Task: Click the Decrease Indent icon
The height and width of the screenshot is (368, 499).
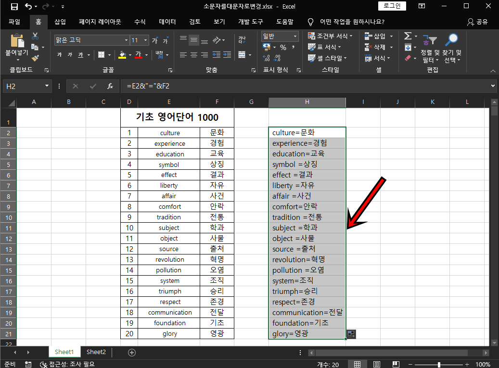Action: pos(217,55)
